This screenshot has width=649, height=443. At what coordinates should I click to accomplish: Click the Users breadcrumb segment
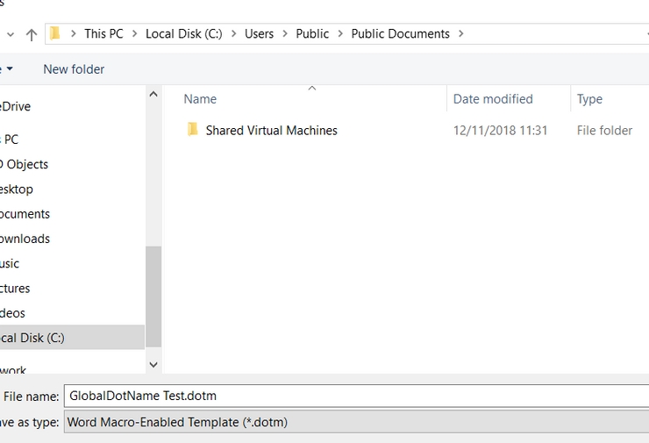coord(259,34)
